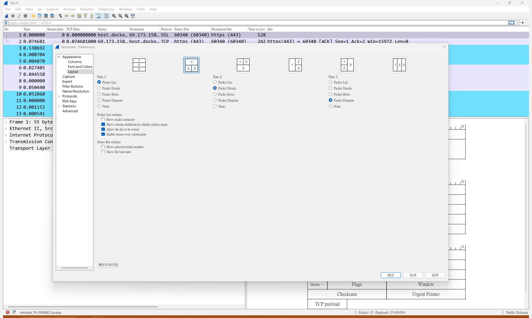Uncheck Enable mouse-over colorization
532x318 pixels.
point(103,134)
